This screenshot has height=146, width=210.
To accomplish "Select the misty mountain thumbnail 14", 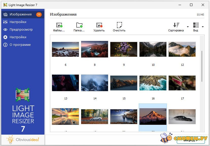I will click(95, 83).
